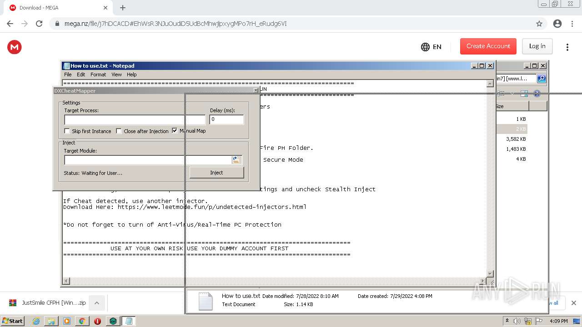Close the DXCheatMapper dialog
This screenshot has width=582, height=327.
(256, 91)
